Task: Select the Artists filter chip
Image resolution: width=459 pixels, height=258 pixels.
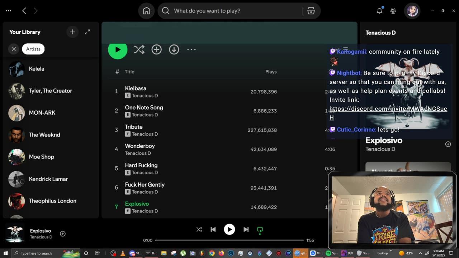Action: pyautogui.click(x=33, y=49)
